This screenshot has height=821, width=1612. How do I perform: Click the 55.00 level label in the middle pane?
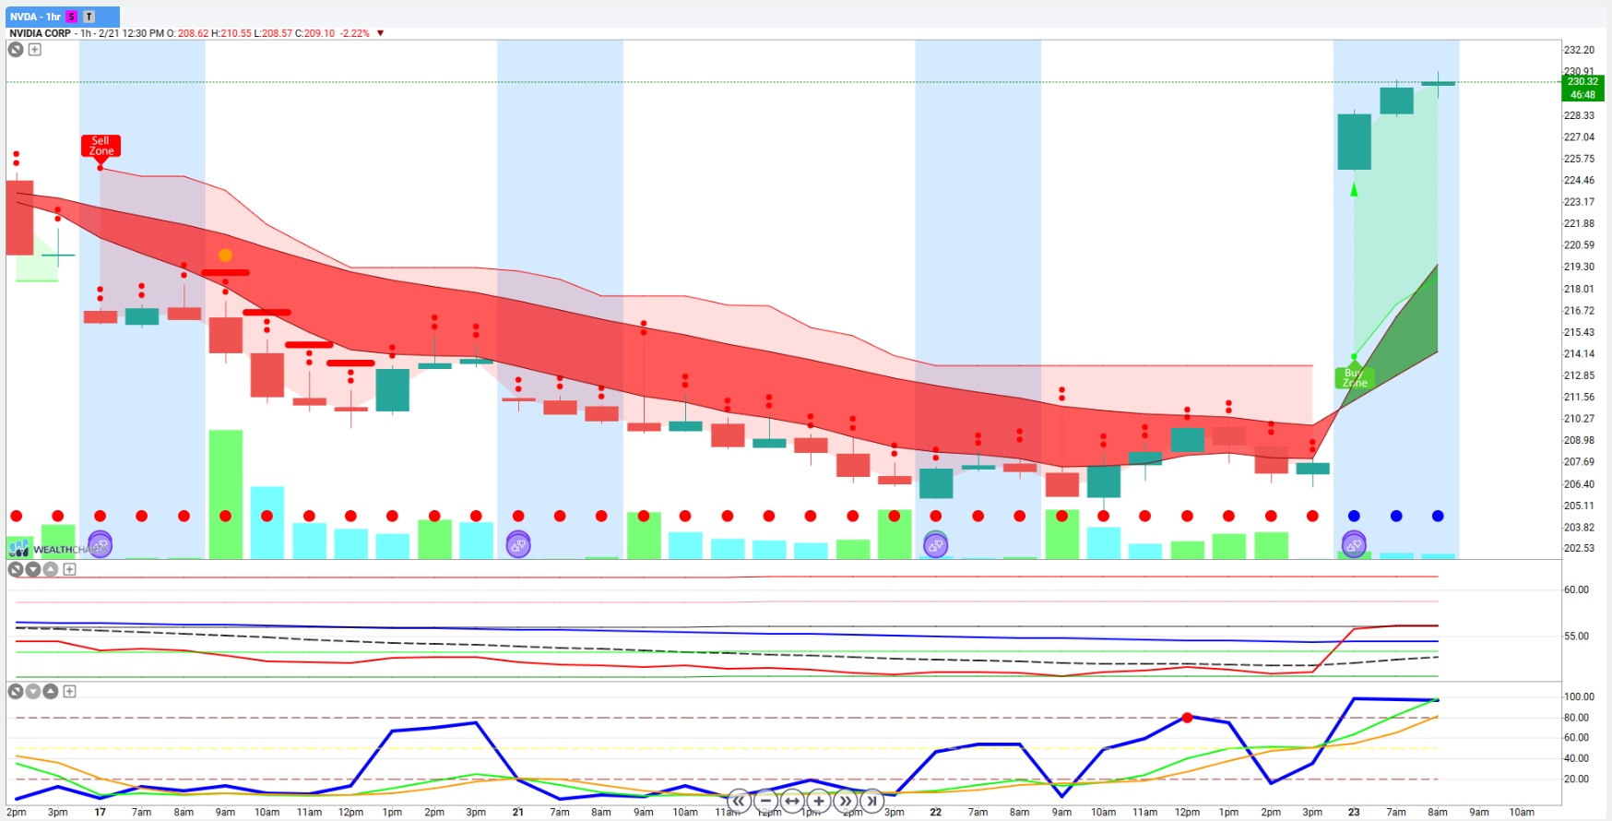[x=1576, y=636]
